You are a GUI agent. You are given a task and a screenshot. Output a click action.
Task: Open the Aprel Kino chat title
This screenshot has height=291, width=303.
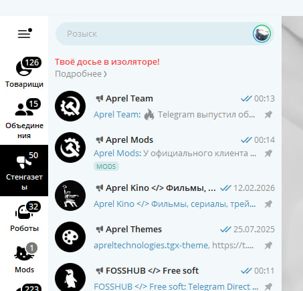click(161, 188)
